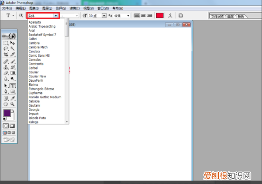
Task: Open the red text color swatch
Action: click(x=159, y=16)
